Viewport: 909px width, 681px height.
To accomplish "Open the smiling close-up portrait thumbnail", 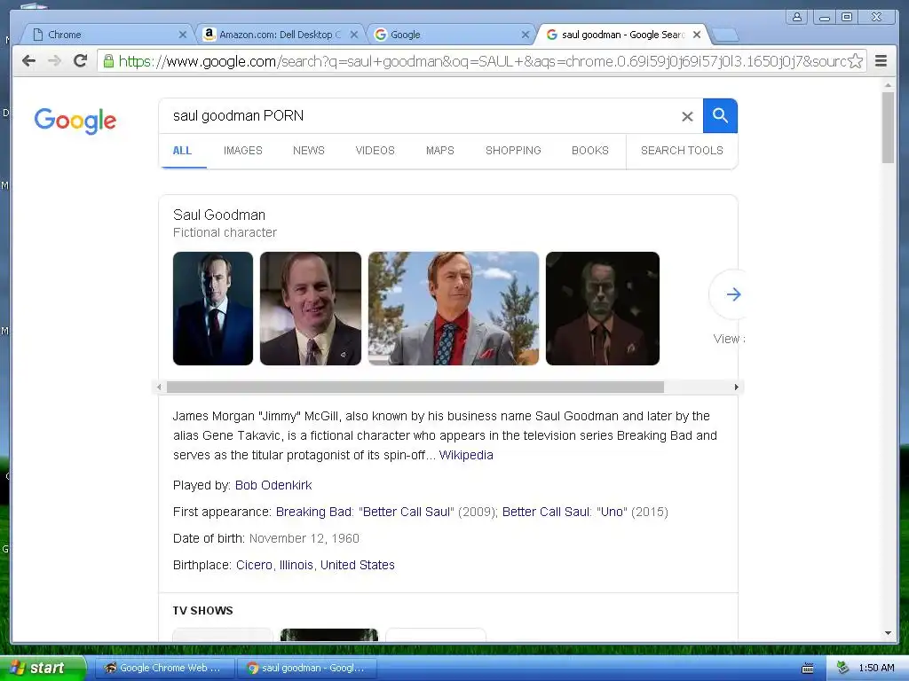I will coord(310,309).
